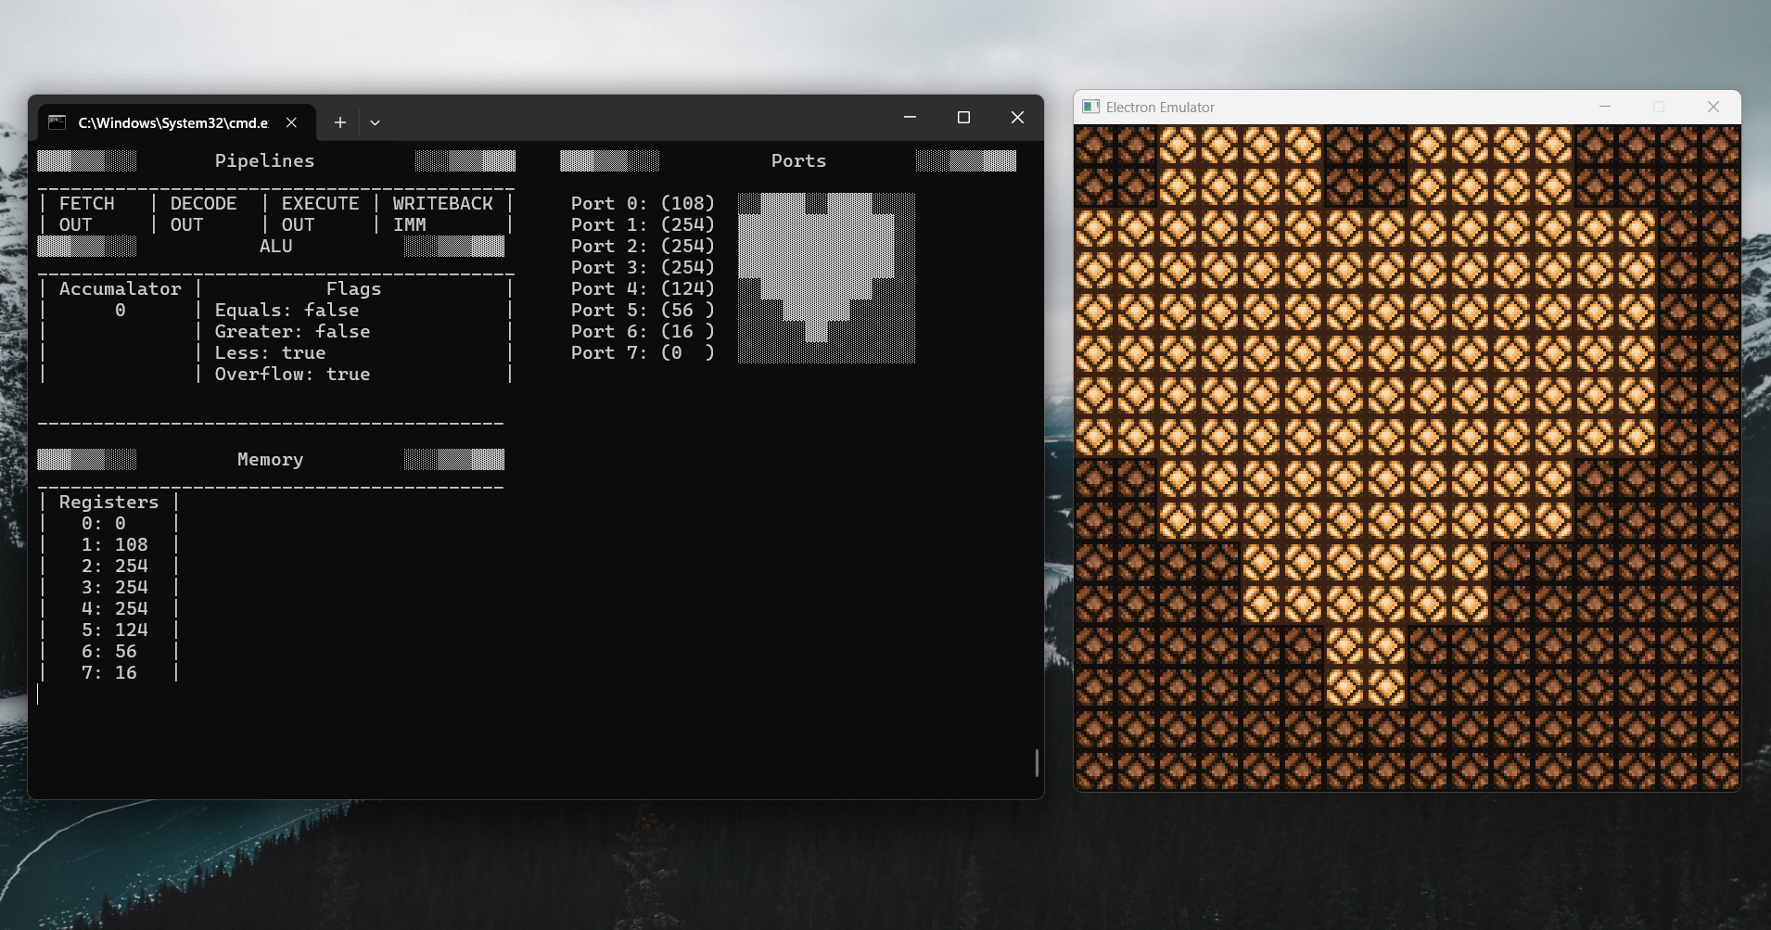
Task: Expand the Registers section
Action: pyautogui.click(x=108, y=501)
